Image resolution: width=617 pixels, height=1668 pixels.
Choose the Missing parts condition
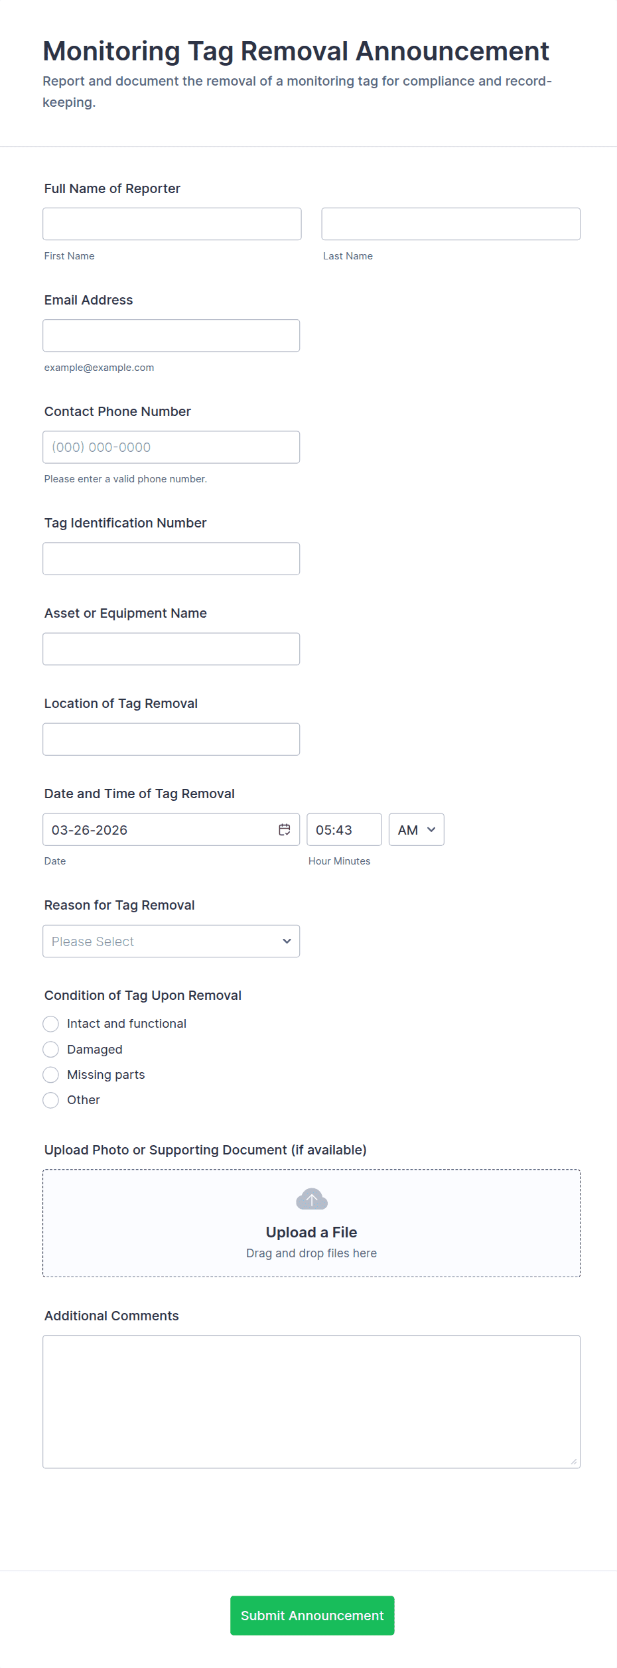[51, 1075]
